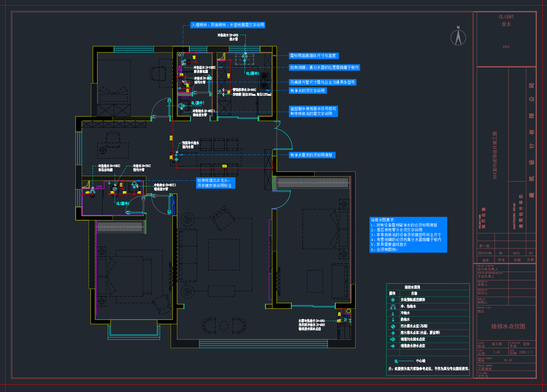547x392 pixels.
Task: Click the drawing number PL-07
Action: tap(508, 360)
